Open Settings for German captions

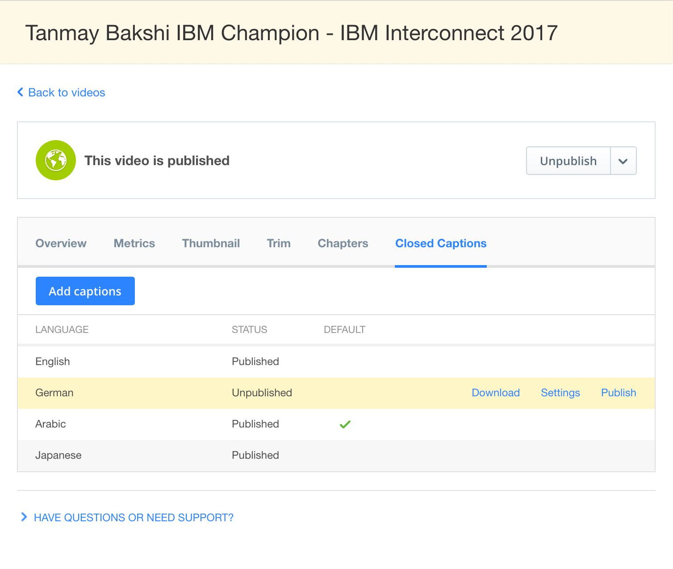(560, 393)
